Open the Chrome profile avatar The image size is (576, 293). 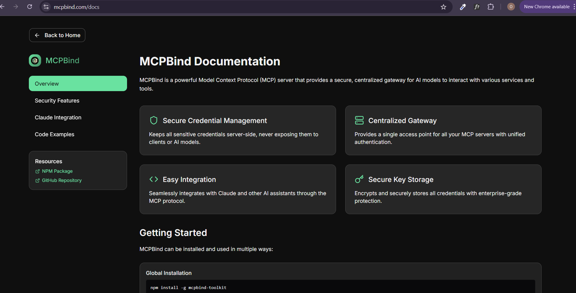[x=511, y=7]
